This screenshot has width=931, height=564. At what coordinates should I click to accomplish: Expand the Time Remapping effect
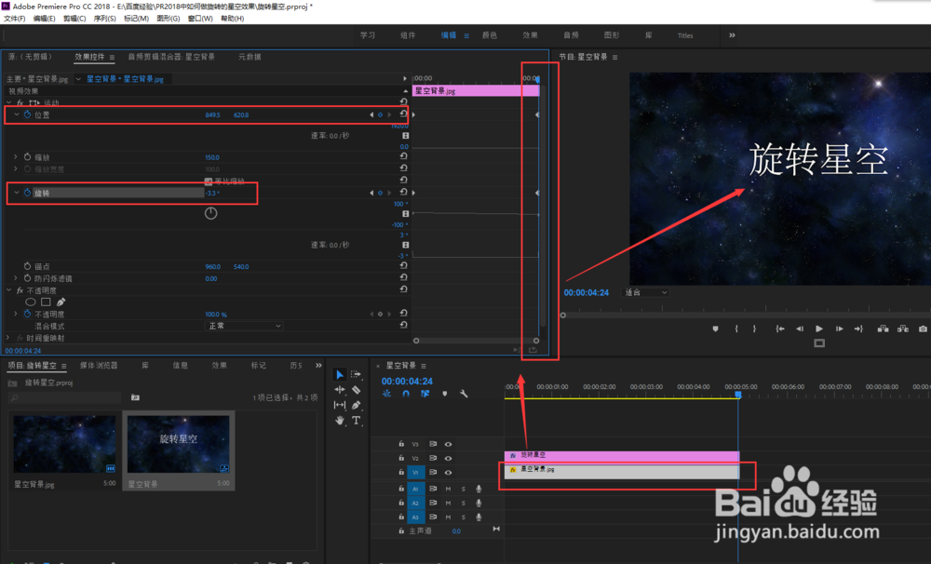[8, 338]
